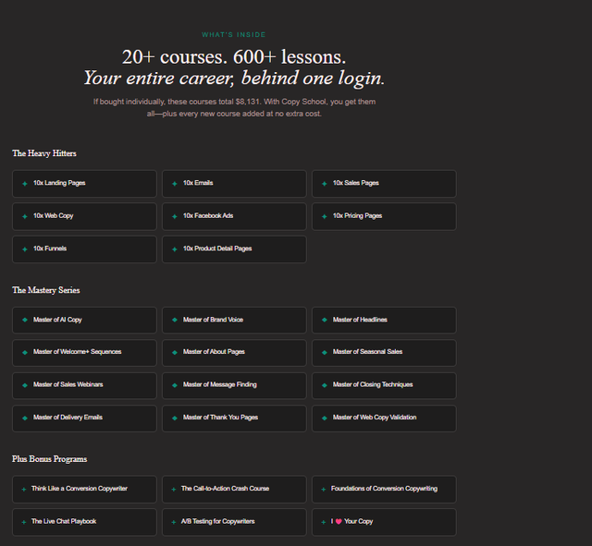Image resolution: width=592 pixels, height=546 pixels.
Task: Select the 10x Funnels course text
Action: click(50, 249)
